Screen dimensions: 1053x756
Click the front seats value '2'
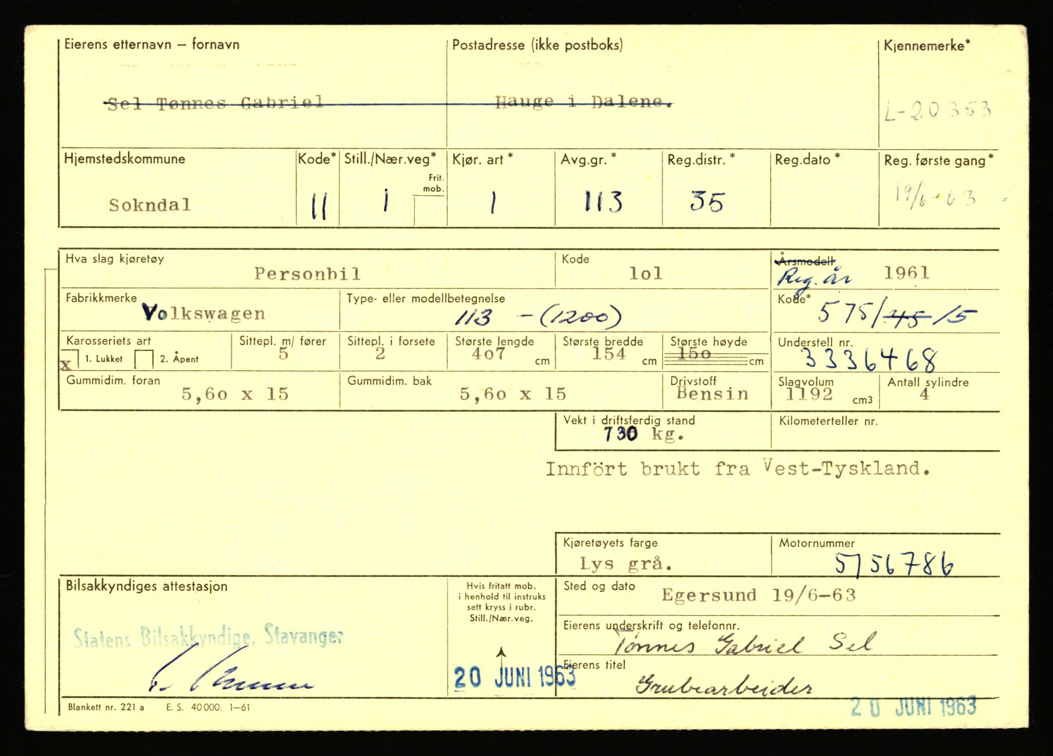click(x=380, y=354)
